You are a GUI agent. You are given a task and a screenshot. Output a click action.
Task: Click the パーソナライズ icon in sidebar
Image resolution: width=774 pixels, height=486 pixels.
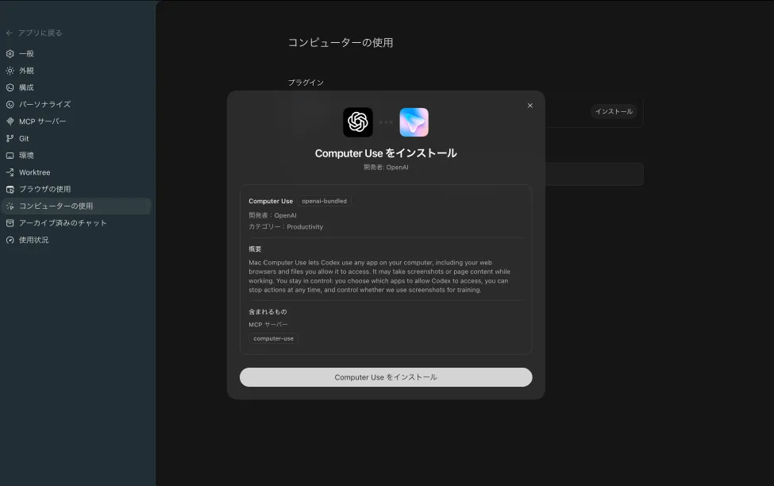coord(10,104)
